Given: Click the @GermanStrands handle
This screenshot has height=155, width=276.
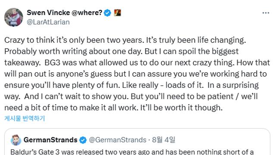Looking at the screenshot, I should [x=118, y=140].
